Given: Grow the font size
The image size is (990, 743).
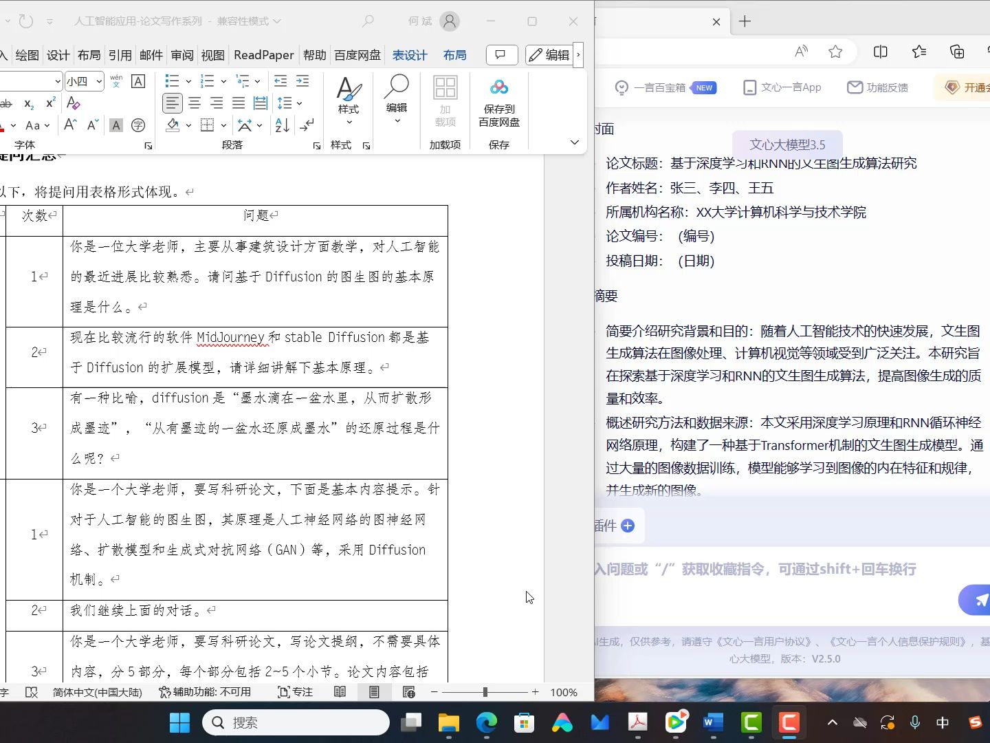Looking at the screenshot, I should (70, 125).
